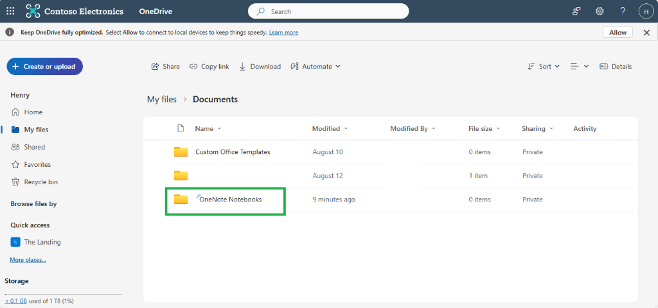The height and width of the screenshot is (308, 658).
Task: Open Recycle bin in the sidebar
Action: pyautogui.click(x=40, y=182)
